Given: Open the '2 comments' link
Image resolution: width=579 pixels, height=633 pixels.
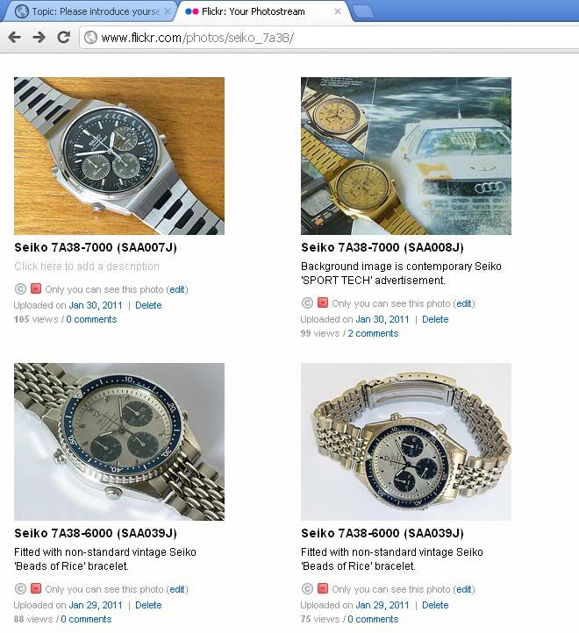Looking at the screenshot, I should pos(373,333).
